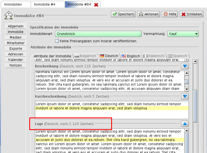Click the house icon beside Immobilie #84 title
Image resolution: width=207 pixels, height=153 pixels.
pyautogui.click(x=8, y=15)
